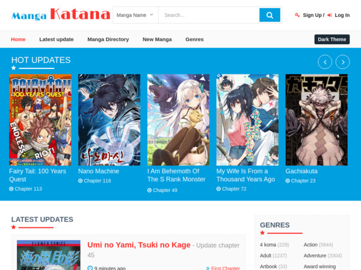Screen dimensions: 361x270
Task: Open the New Manga menu item
Action: [x=157, y=39]
